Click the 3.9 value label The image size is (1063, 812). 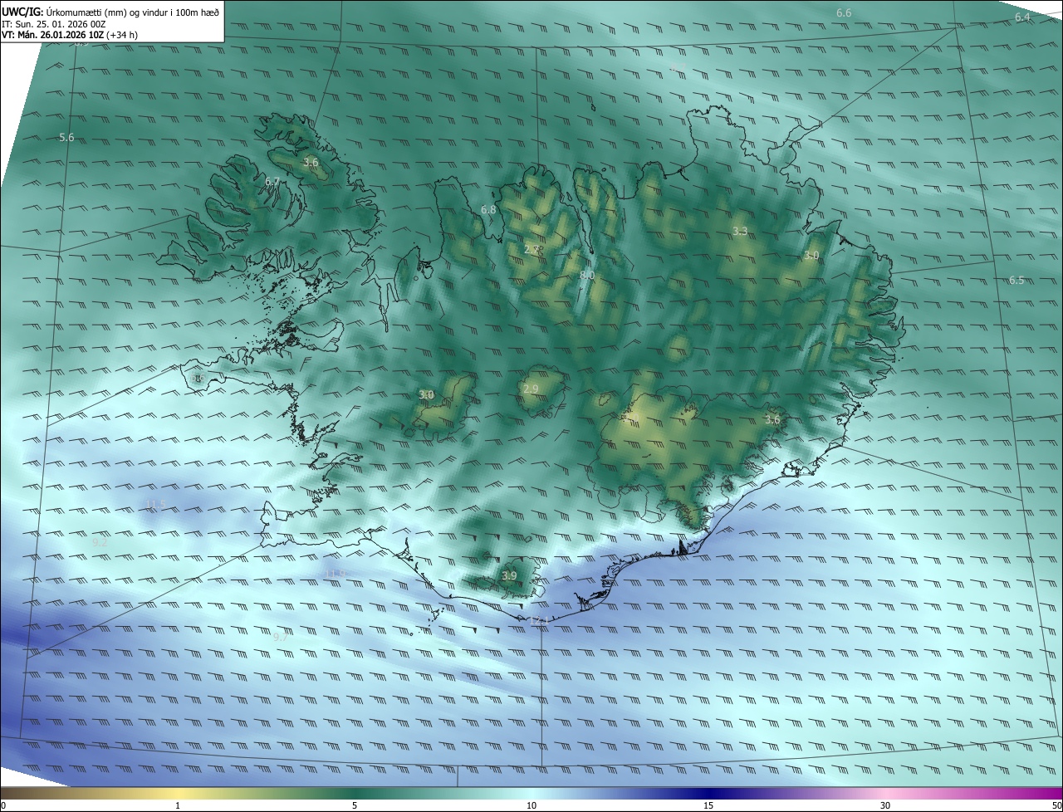coord(509,575)
